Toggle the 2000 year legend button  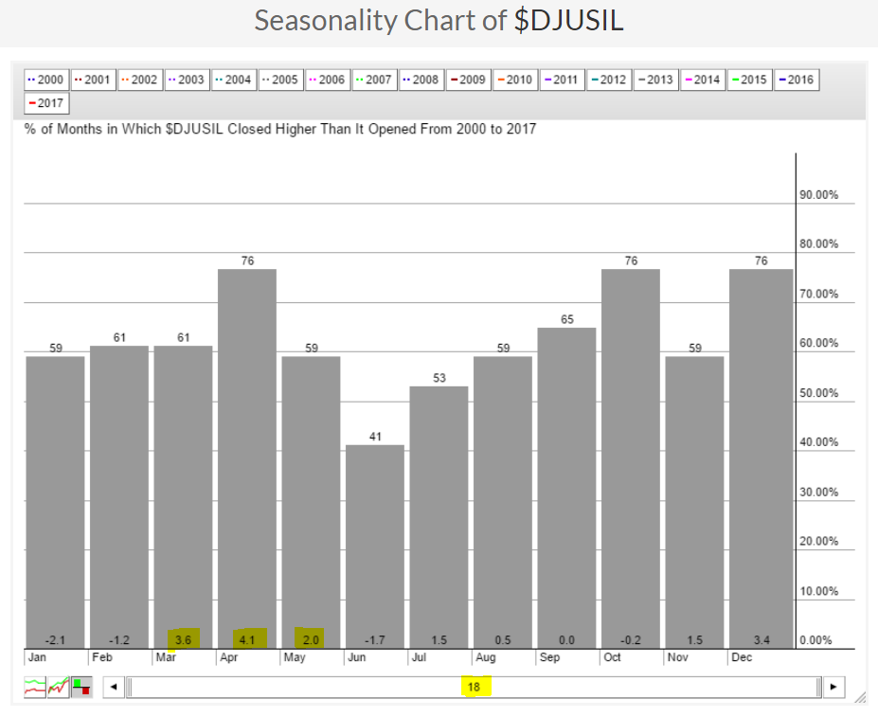click(x=45, y=80)
